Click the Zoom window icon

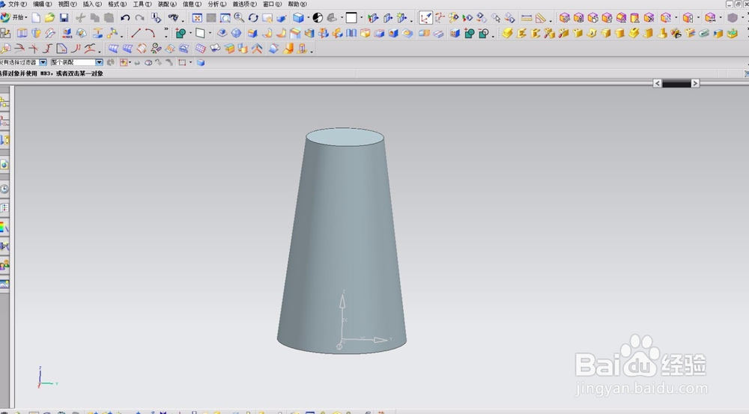pyautogui.click(x=225, y=18)
